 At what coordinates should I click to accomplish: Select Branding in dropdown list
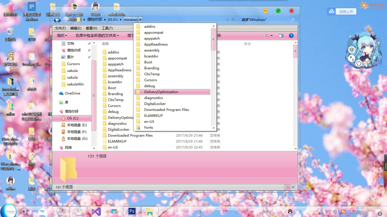tap(172, 68)
